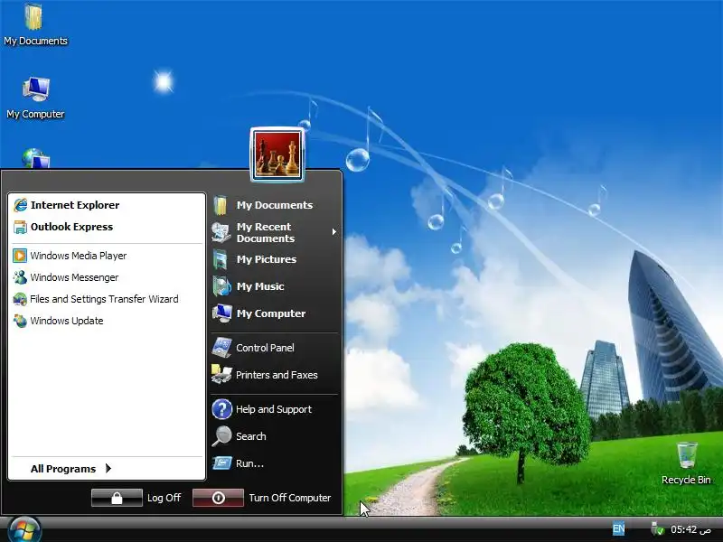This screenshot has height=542, width=723.
Task: Click the partially hidden network globe desktop icon
Action: 35,158
